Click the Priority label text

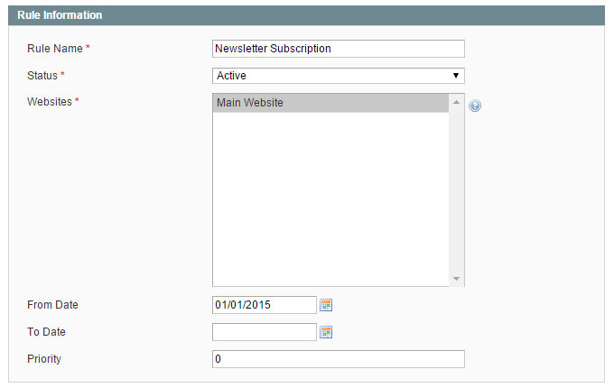coord(44,358)
